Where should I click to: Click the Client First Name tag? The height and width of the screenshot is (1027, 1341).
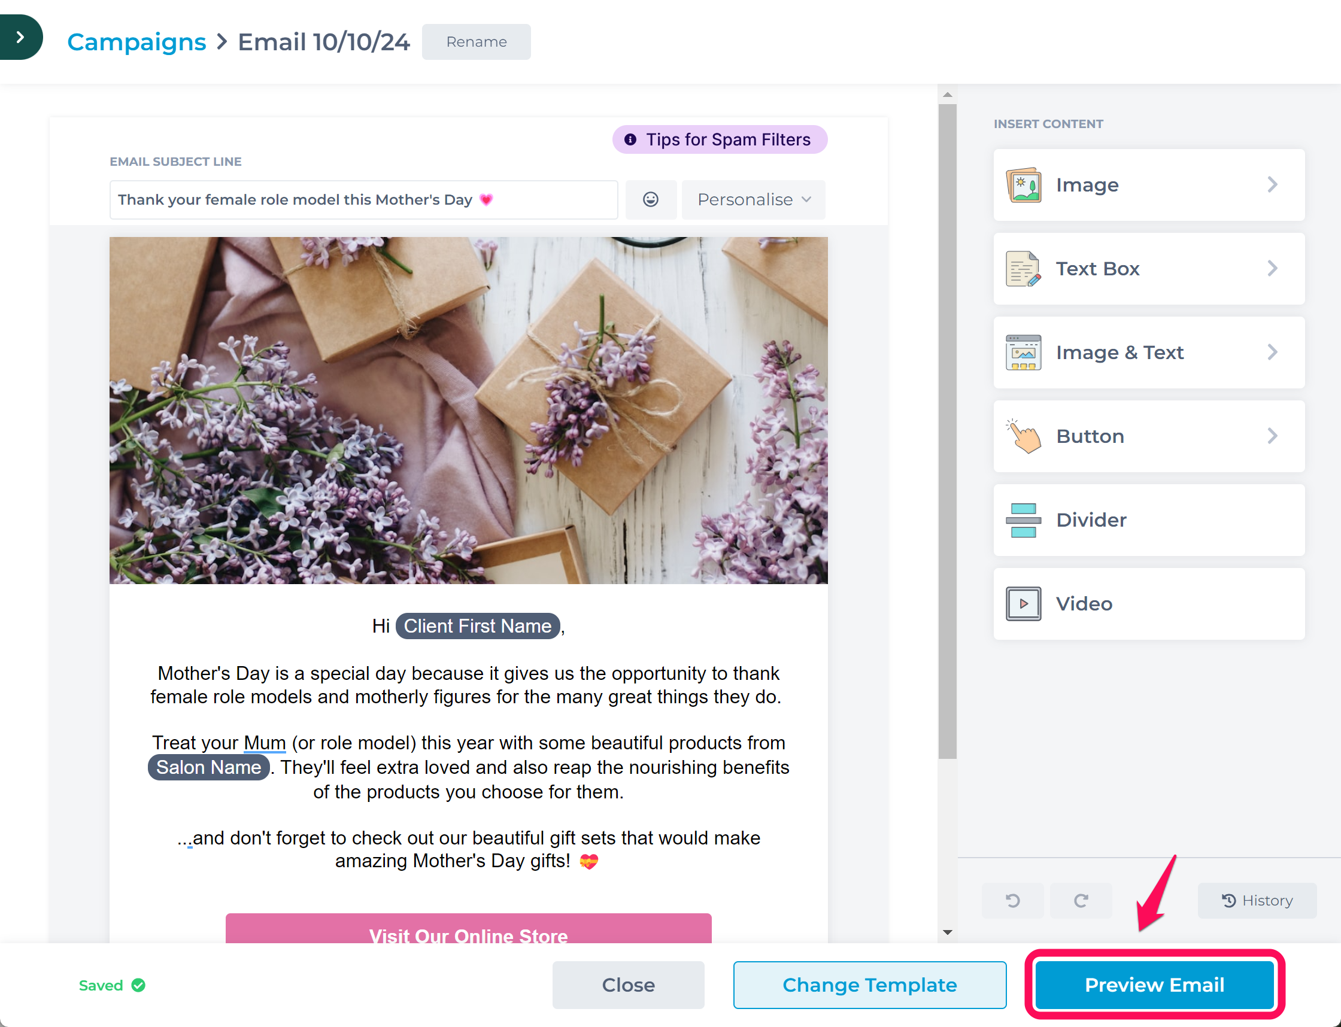coord(478,626)
